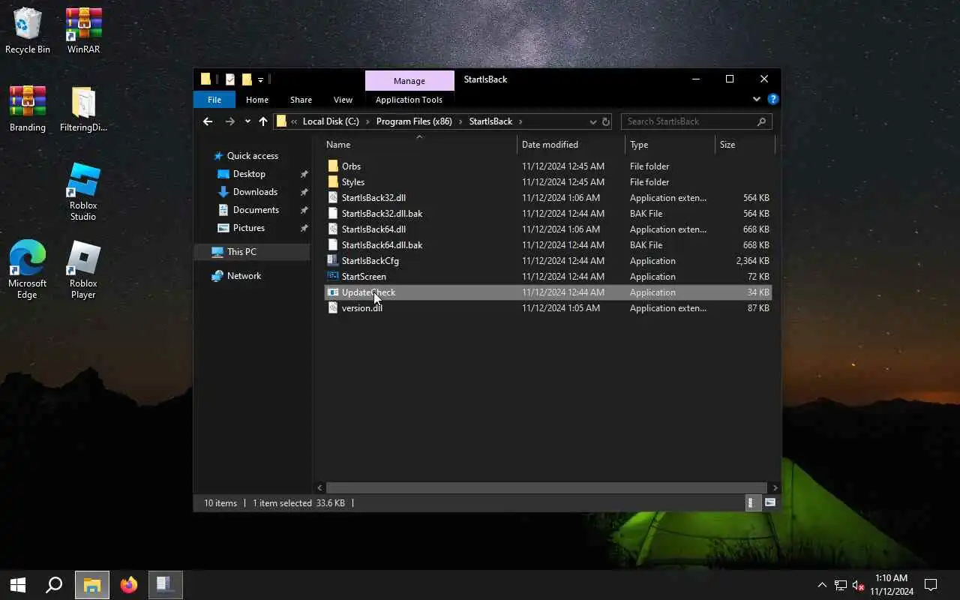Select the FilteringDi... folder on desktop

[x=83, y=109]
